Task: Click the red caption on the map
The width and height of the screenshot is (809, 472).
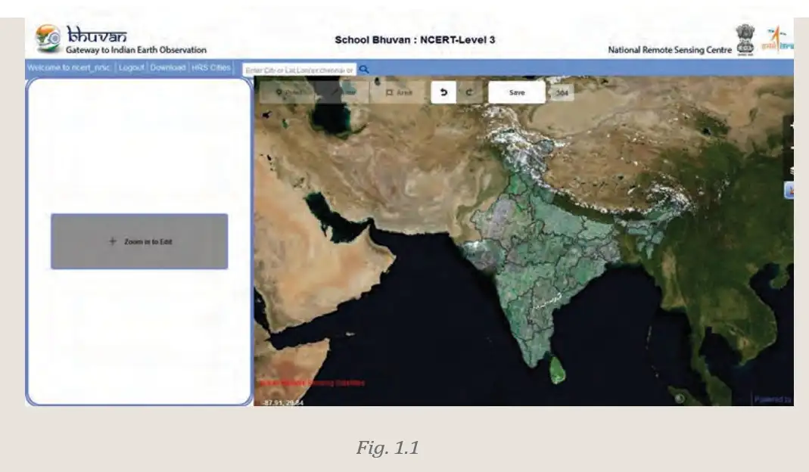Action: coord(311,383)
